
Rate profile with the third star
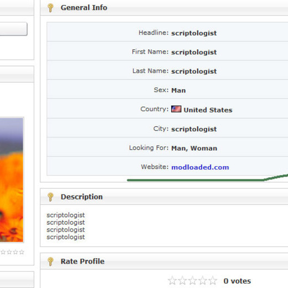193,281
